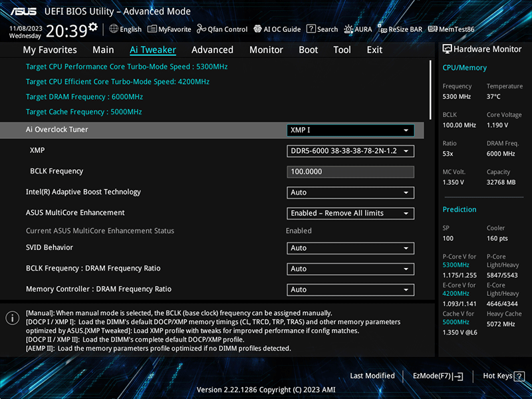
Task: Click the info icon beside help text
Action: pyautogui.click(x=13, y=319)
